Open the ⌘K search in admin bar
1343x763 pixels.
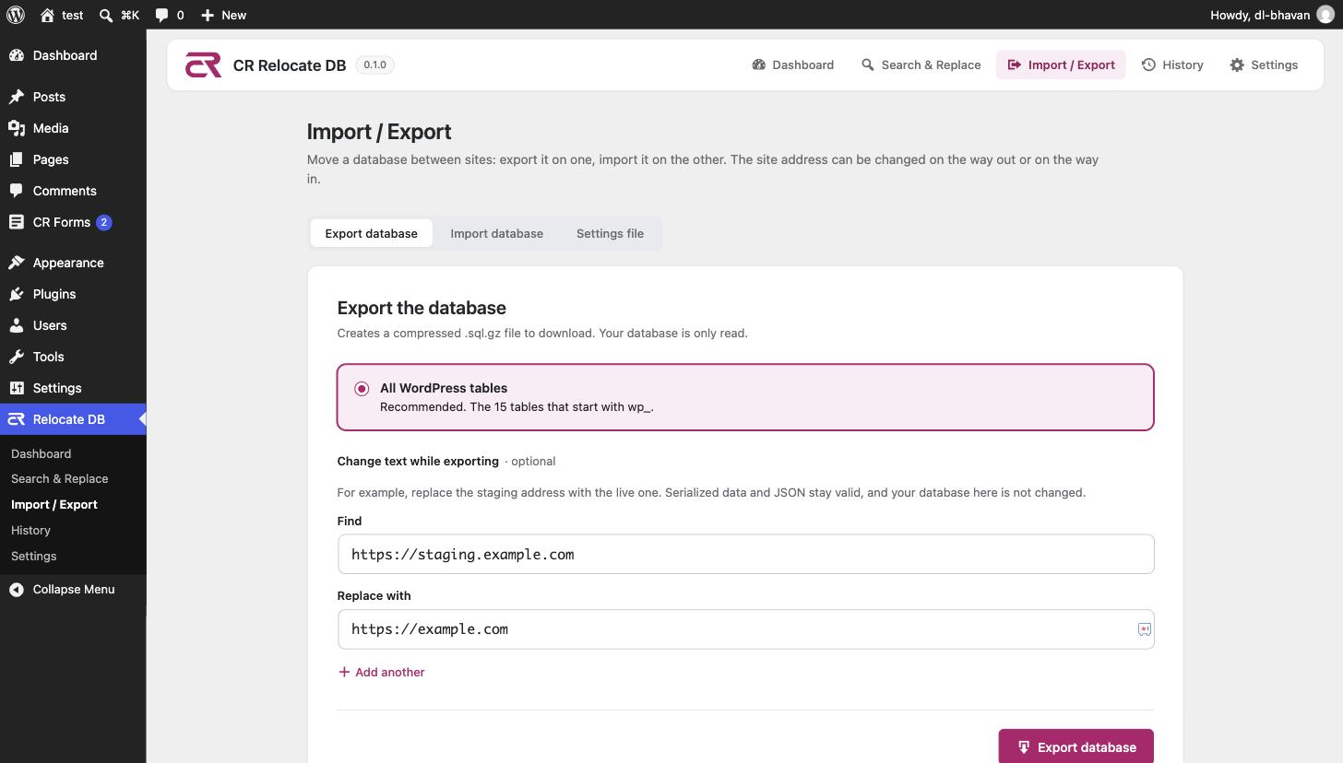(x=119, y=15)
